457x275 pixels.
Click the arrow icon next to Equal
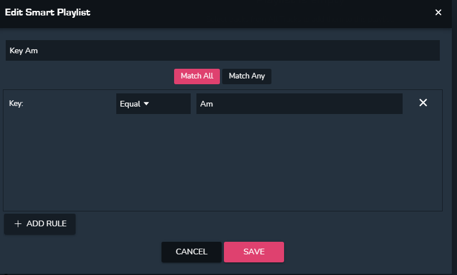point(146,104)
